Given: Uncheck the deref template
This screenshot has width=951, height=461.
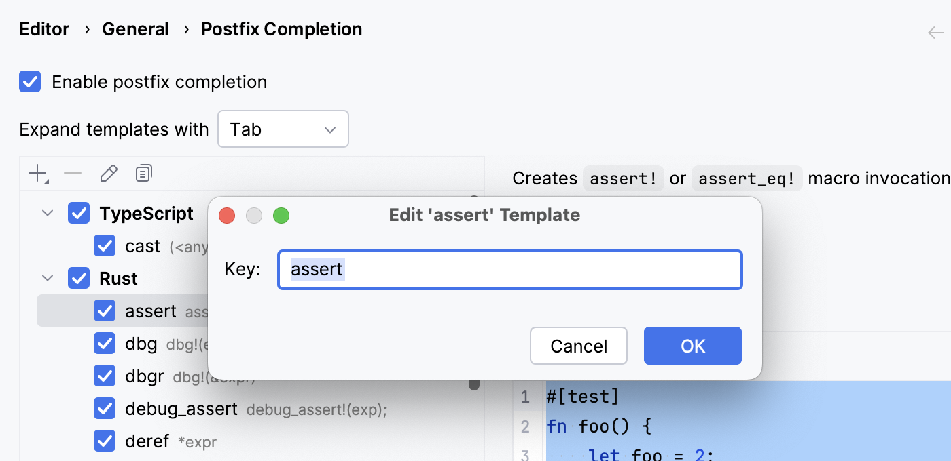Looking at the screenshot, I should point(105,441).
